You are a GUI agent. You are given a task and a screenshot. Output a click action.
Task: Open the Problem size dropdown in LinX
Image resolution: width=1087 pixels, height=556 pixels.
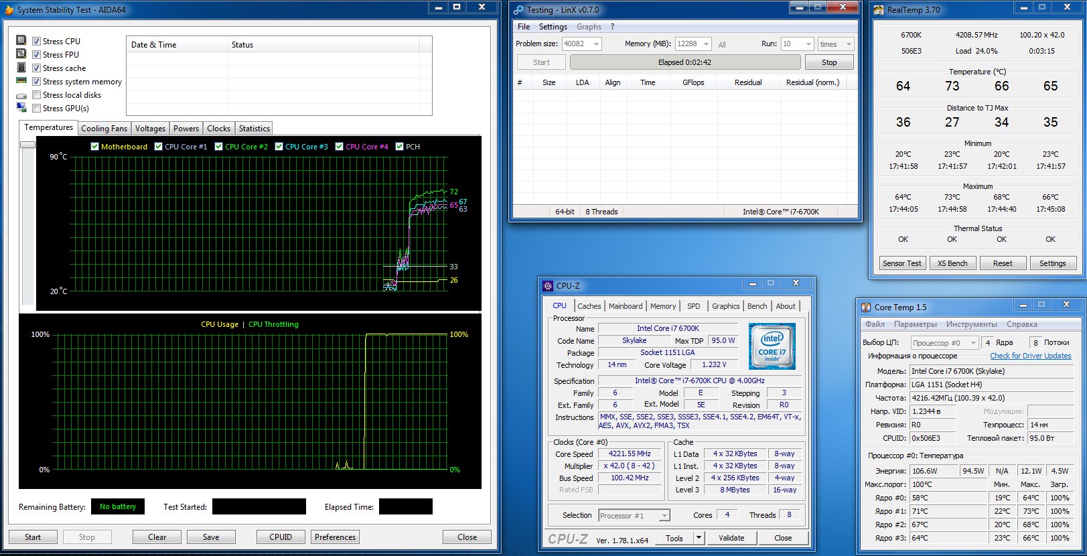596,44
